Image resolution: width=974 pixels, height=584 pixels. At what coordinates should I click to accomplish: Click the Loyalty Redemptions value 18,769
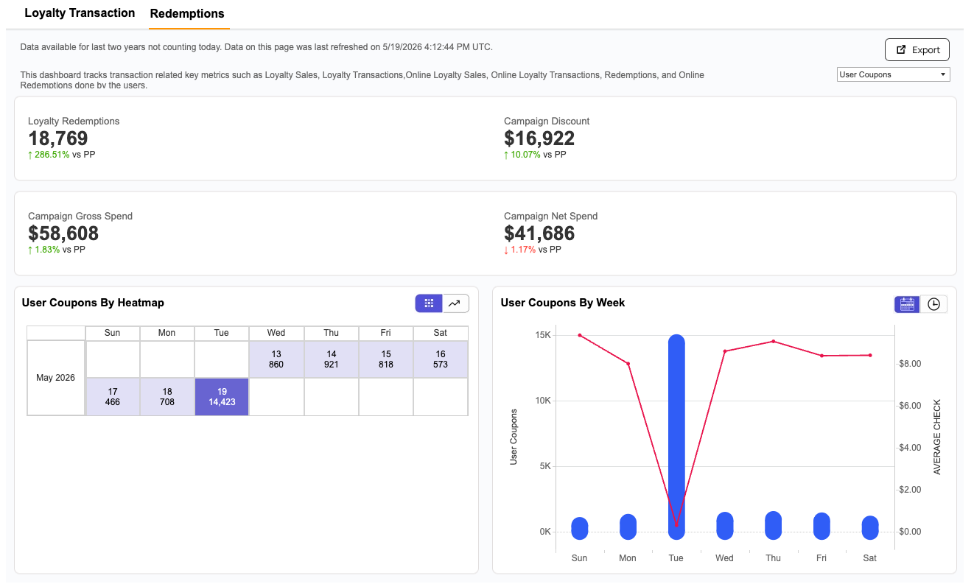pyautogui.click(x=58, y=138)
